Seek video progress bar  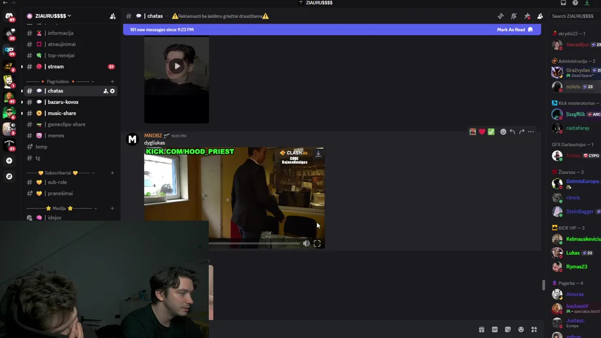click(x=254, y=243)
